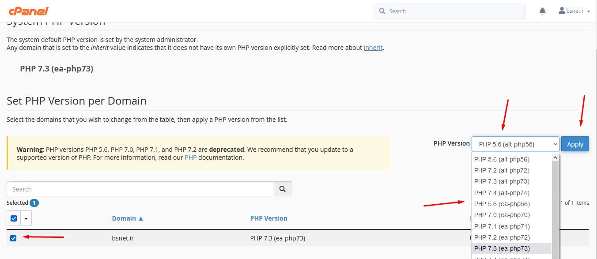The width and height of the screenshot is (597, 259).
Task: Open the notifications bell
Action: tap(543, 11)
